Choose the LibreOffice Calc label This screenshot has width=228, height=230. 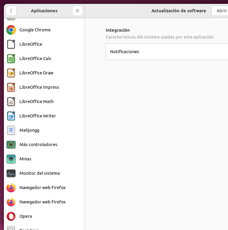35,59
